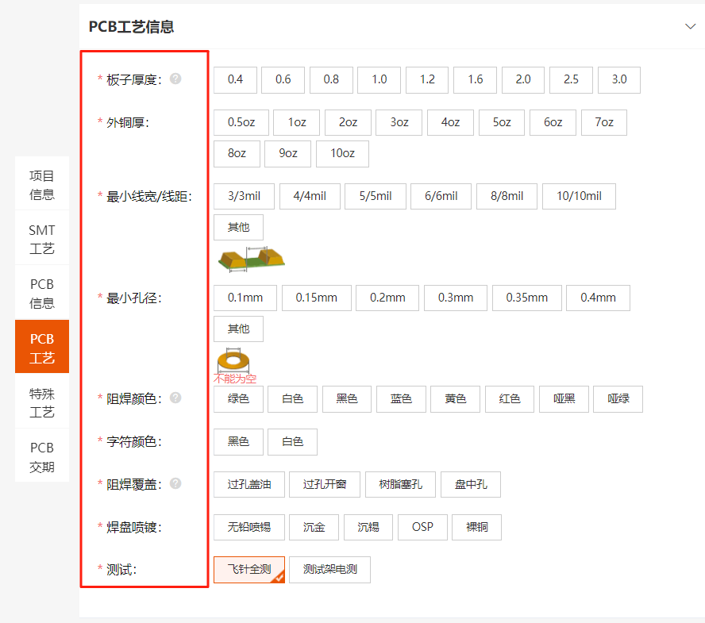
Task: Choose 树脂塞孔 solder mask coverage
Action: (401, 485)
